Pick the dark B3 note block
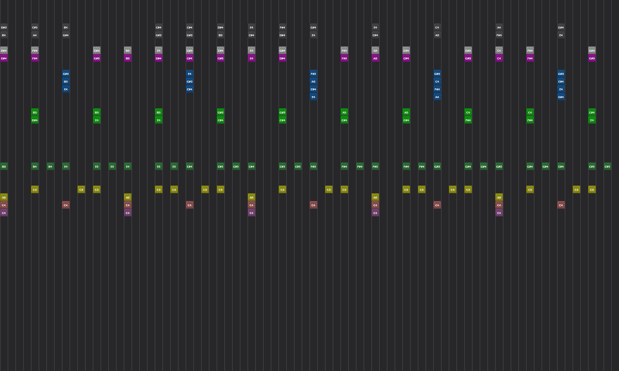The height and width of the screenshot is (371, 619). point(221,35)
